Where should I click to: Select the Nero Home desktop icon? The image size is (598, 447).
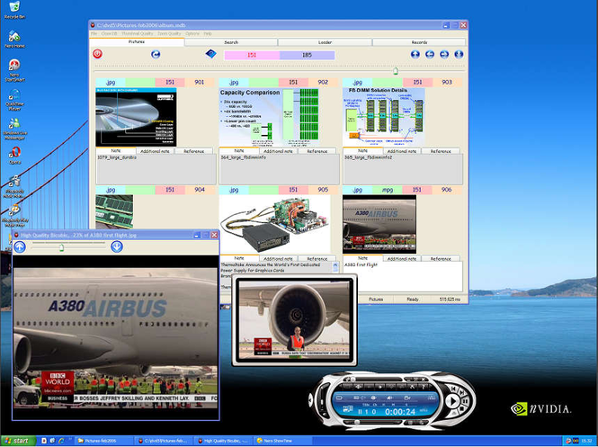[x=14, y=40]
